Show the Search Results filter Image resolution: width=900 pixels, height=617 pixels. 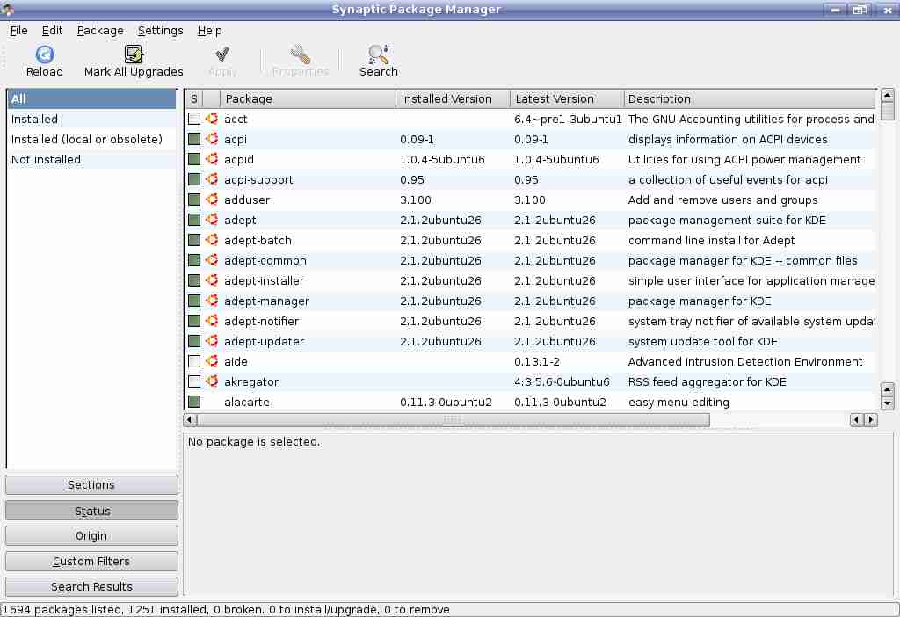[x=91, y=586]
